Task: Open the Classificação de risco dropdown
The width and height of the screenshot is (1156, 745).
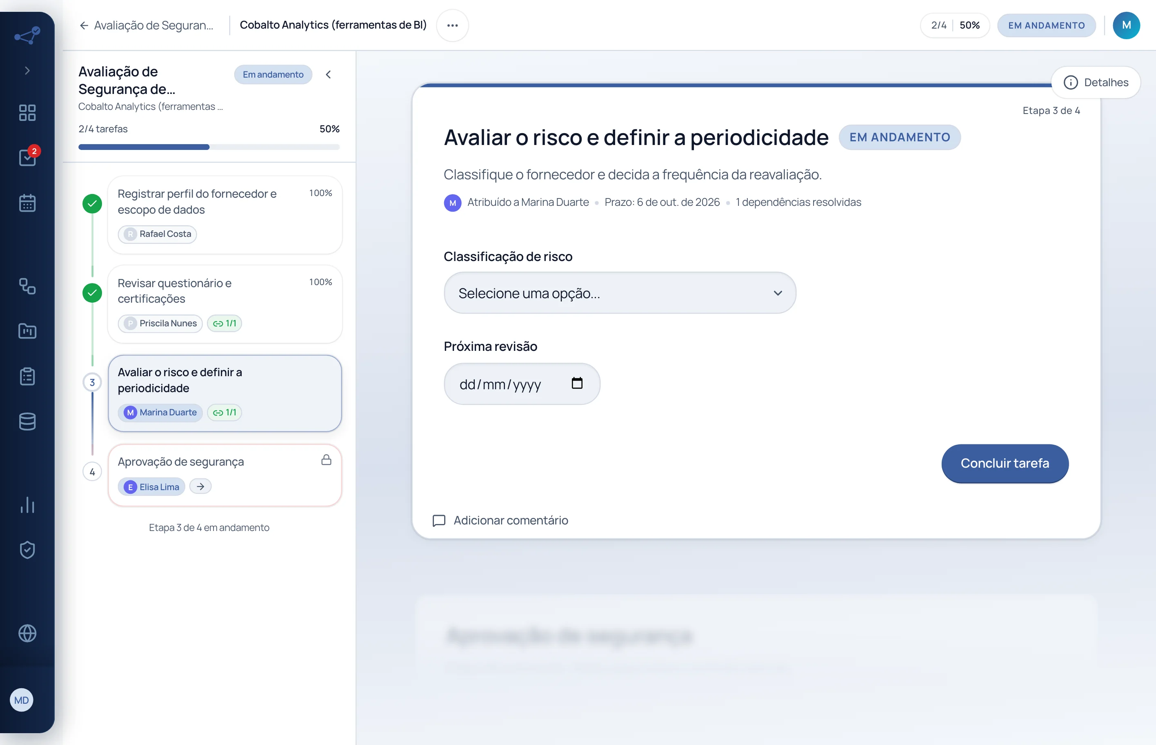Action: tap(620, 293)
